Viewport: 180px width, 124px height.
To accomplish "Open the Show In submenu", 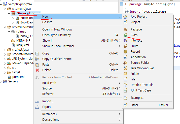I will coord(78,41).
